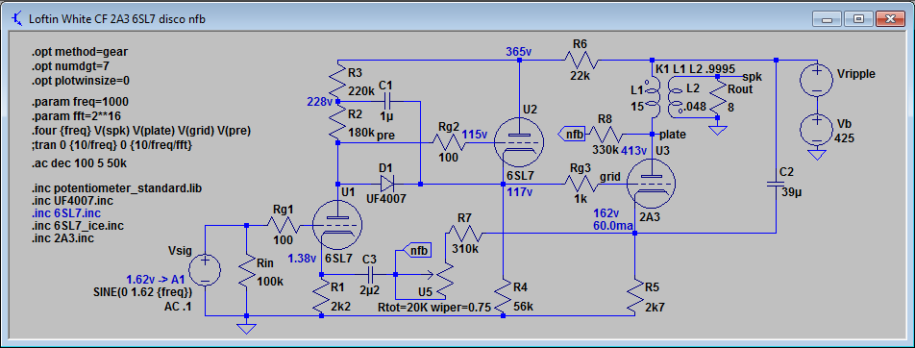Select resistor R6 22k symbol

[581, 60]
